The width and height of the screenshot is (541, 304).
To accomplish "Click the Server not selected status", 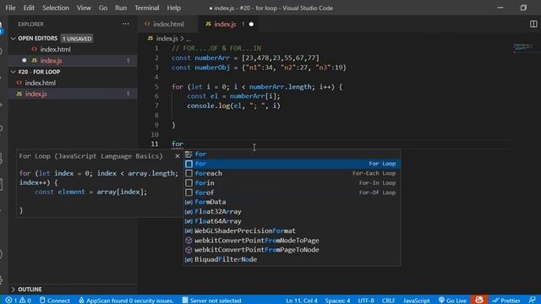I will pyautogui.click(x=211, y=301).
